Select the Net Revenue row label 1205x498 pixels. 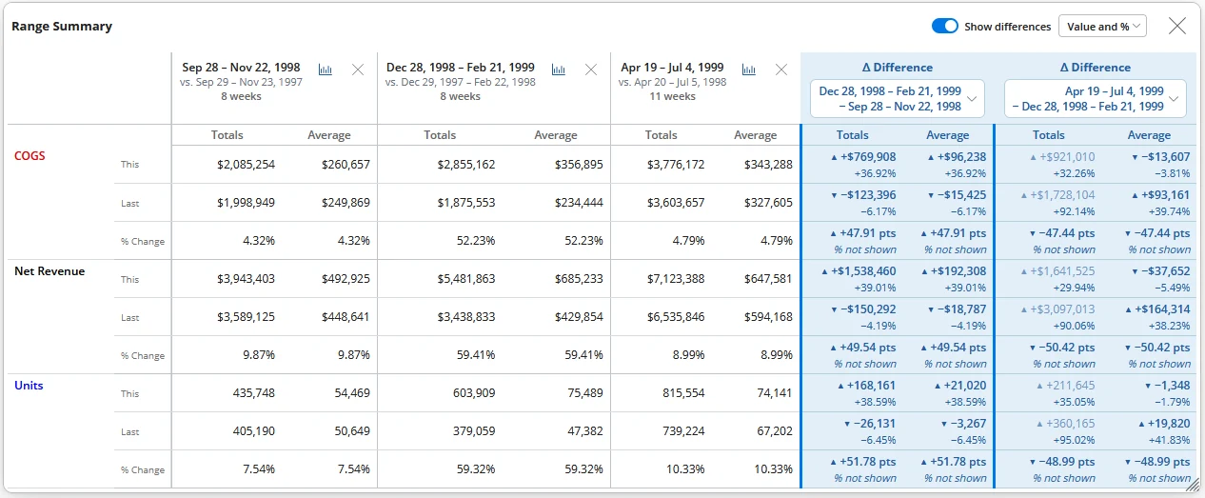point(49,271)
